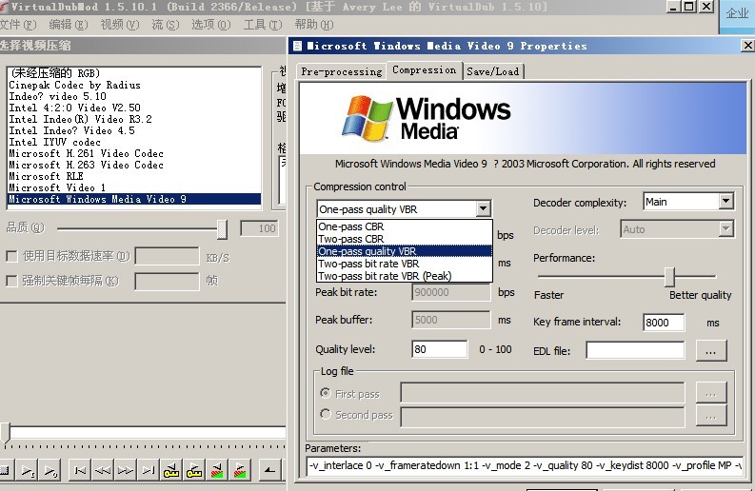755x491 pixels.
Task: Click the WMV9 Properties dialog title icon
Action: [298, 46]
